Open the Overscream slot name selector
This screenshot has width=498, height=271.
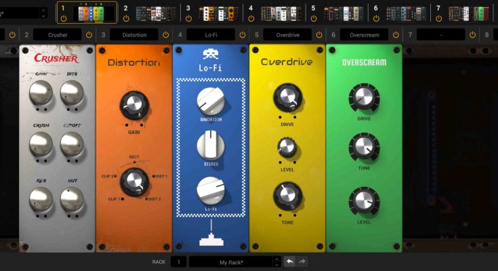tap(364, 35)
